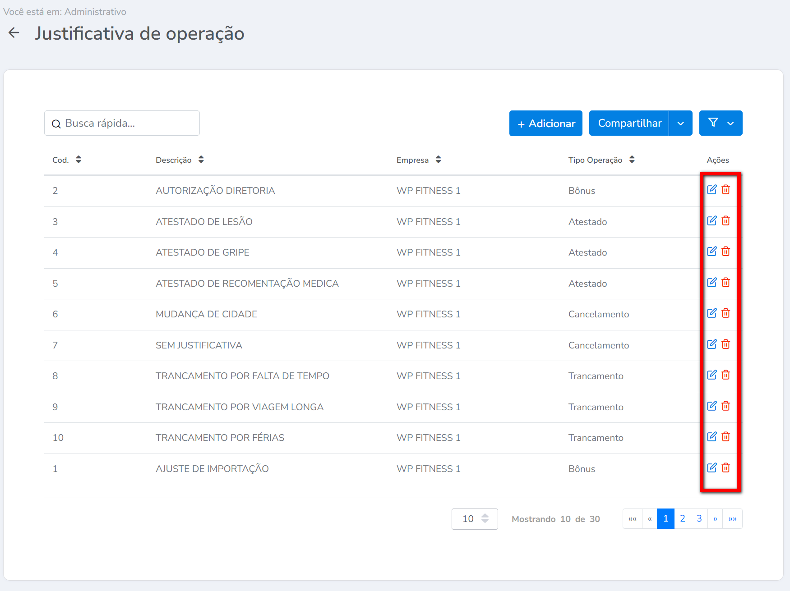Delete the TRANCAMENTO POR FÉRIAS row

point(725,437)
